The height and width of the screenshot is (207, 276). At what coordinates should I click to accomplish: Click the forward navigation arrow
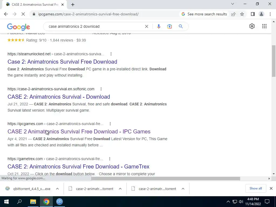tap(15, 14)
